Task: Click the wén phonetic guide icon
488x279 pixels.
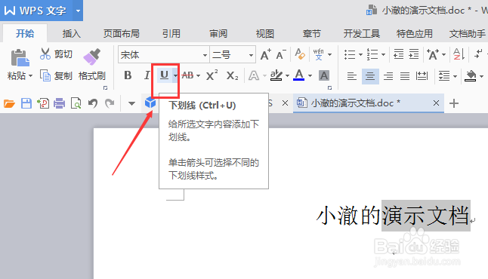Action: [x=318, y=54]
